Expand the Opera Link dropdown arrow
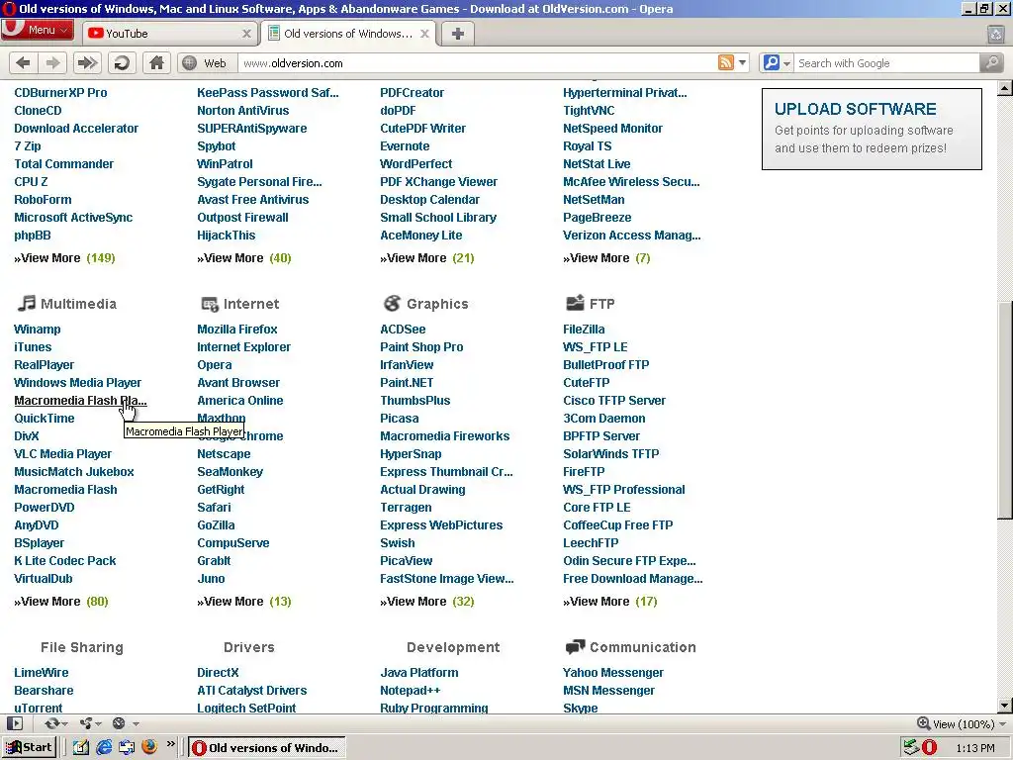The image size is (1013, 760). [65, 723]
